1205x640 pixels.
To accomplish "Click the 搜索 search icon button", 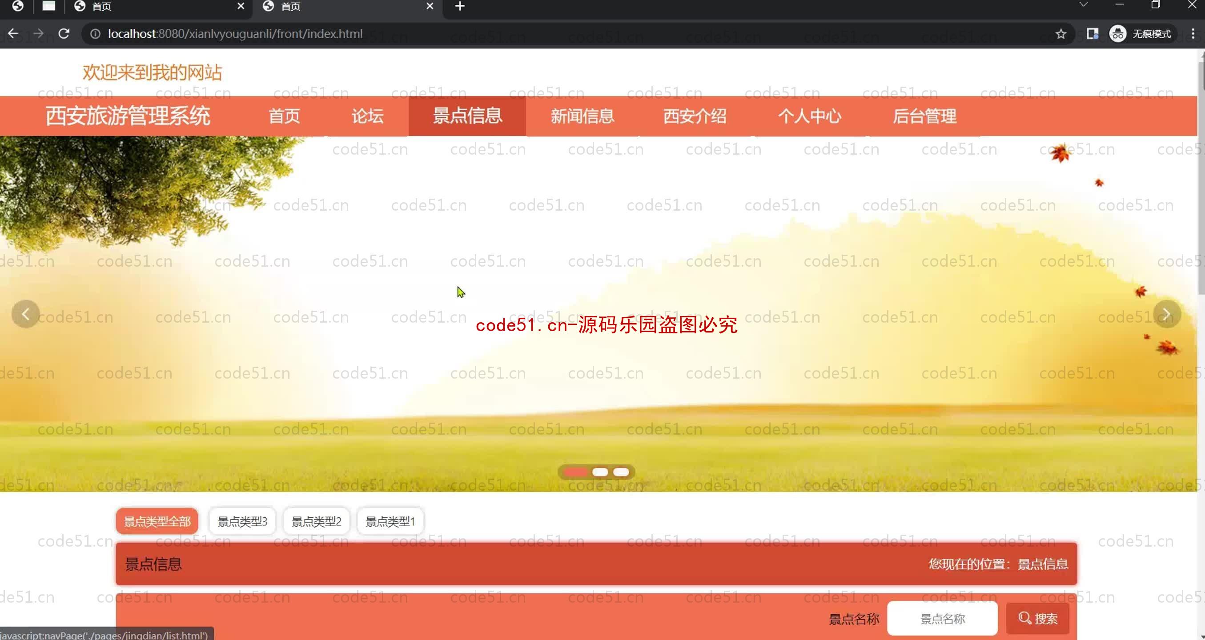I will click(x=1038, y=618).
